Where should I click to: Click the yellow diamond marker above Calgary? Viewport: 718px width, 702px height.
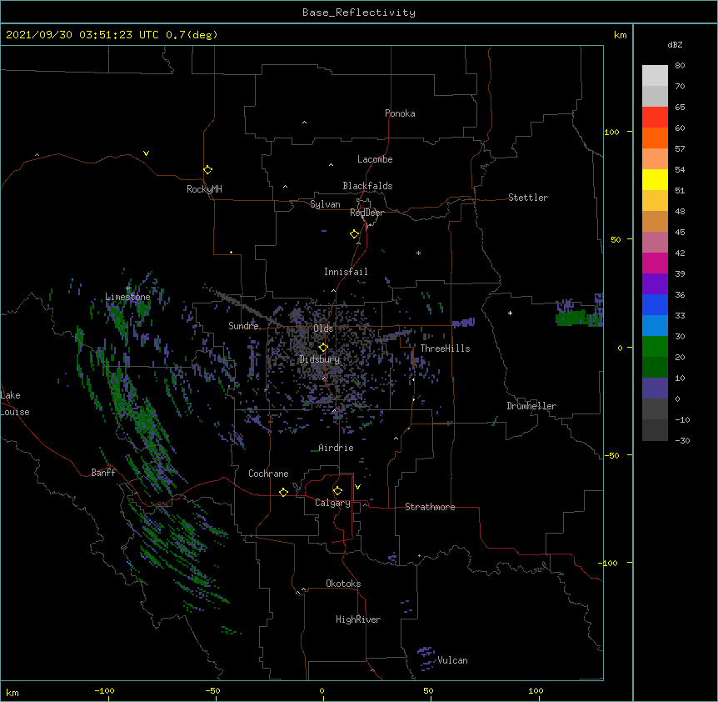pyautogui.click(x=337, y=491)
